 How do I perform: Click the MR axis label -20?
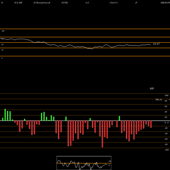pyautogui.click(x=166, y=128)
